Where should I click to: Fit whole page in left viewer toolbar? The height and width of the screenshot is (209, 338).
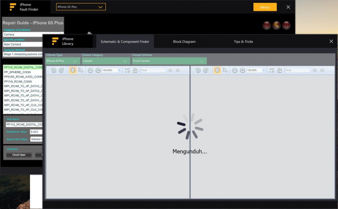pos(135,70)
